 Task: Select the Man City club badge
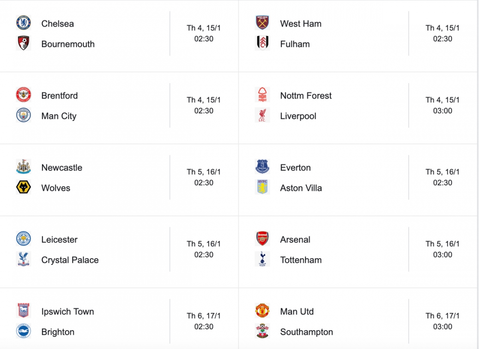click(24, 115)
